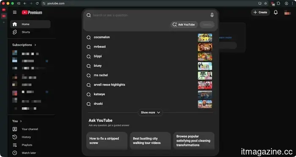Select the bluey suggestion
The image size is (296, 157).
pyautogui.click(x=150, y=66)
